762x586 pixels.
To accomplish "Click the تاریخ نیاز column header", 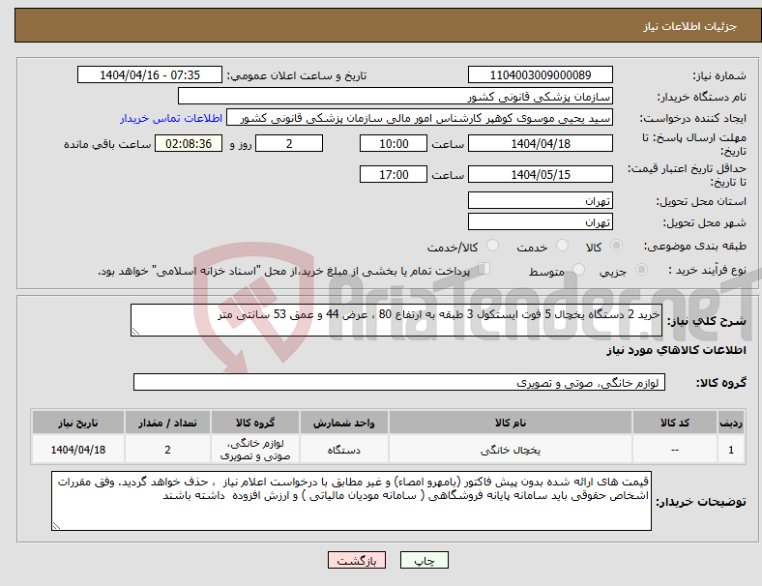I will [77, 423].
